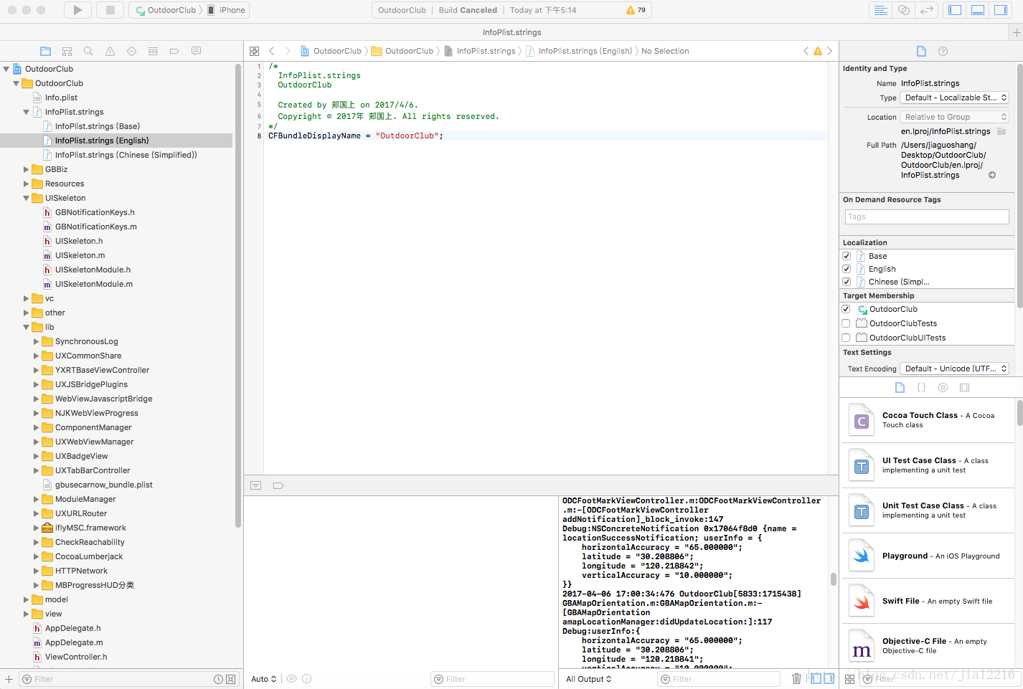Click the console Filter field

tap(719, 679)
